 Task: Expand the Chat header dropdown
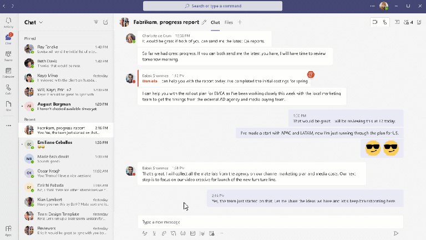[41, 22]
